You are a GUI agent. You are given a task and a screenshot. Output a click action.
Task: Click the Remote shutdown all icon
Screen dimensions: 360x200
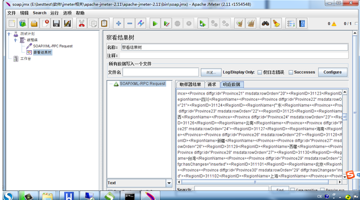click(226, 23)
